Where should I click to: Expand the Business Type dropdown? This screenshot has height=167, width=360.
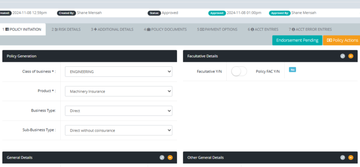[118, 111]
